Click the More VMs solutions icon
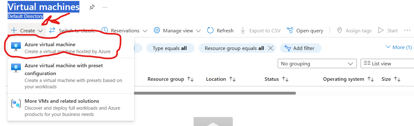414x126 pixels. coord(16,103)
